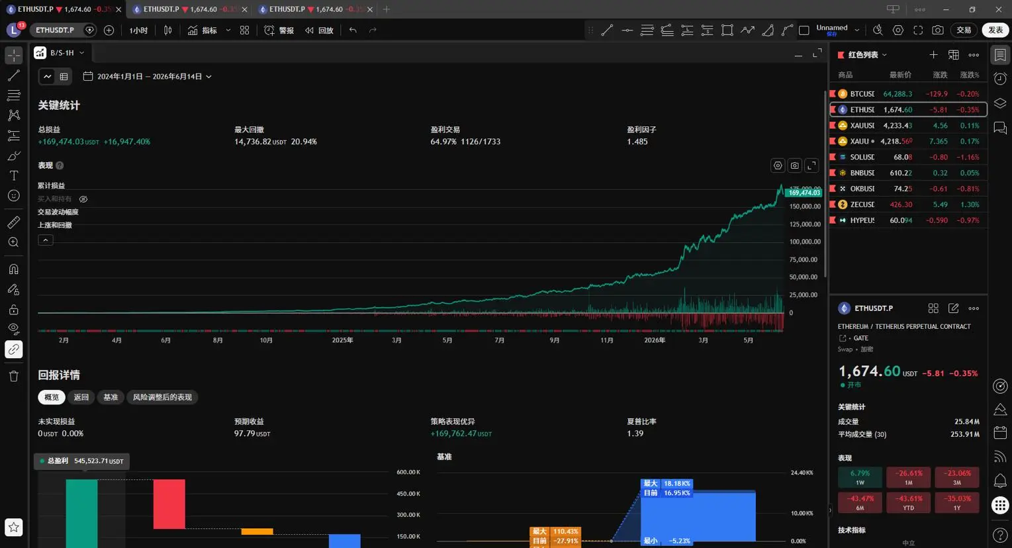Select the text annotation tool
1012x548 pixels.
tap(14, 175)
